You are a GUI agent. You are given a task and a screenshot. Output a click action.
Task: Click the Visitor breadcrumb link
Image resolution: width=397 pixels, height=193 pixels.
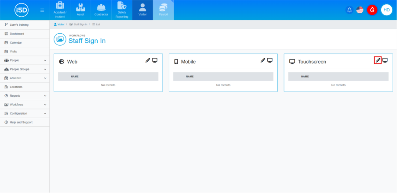pyautogui.click(x=61, y=24)
